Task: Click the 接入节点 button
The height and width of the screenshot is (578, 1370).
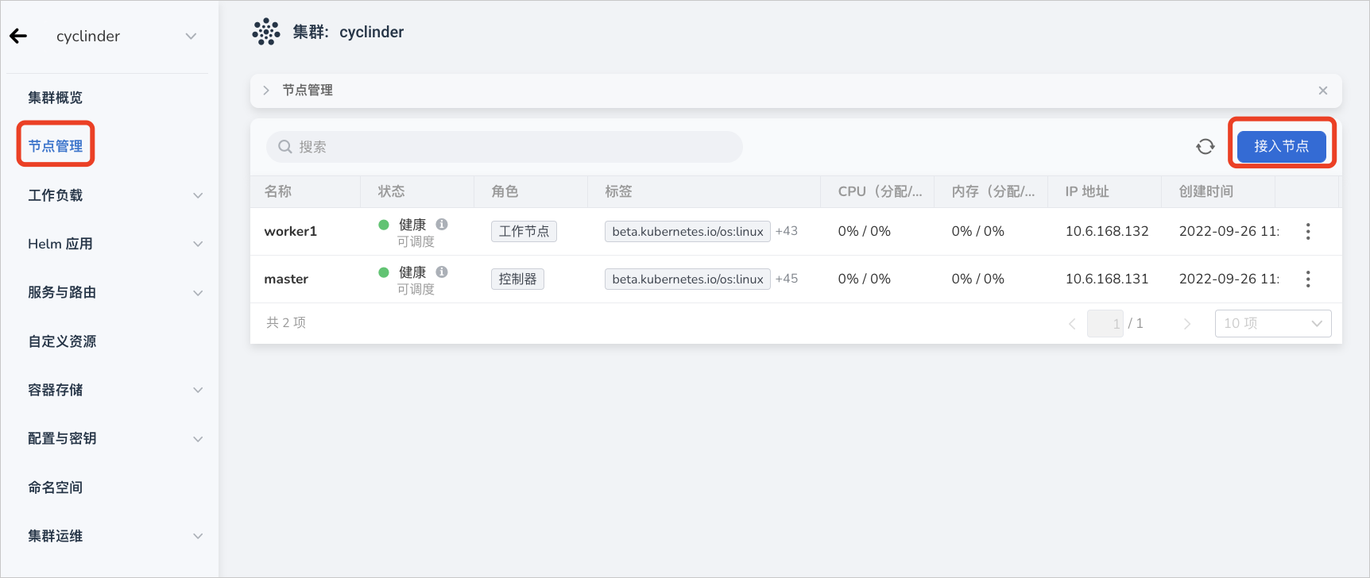Action: pos(1281,146)
